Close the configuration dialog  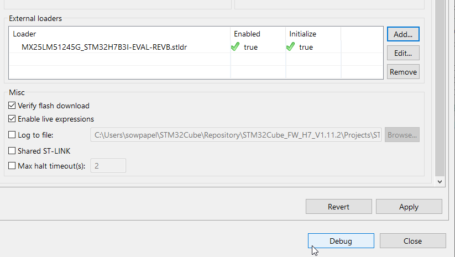tap(412, 241)
